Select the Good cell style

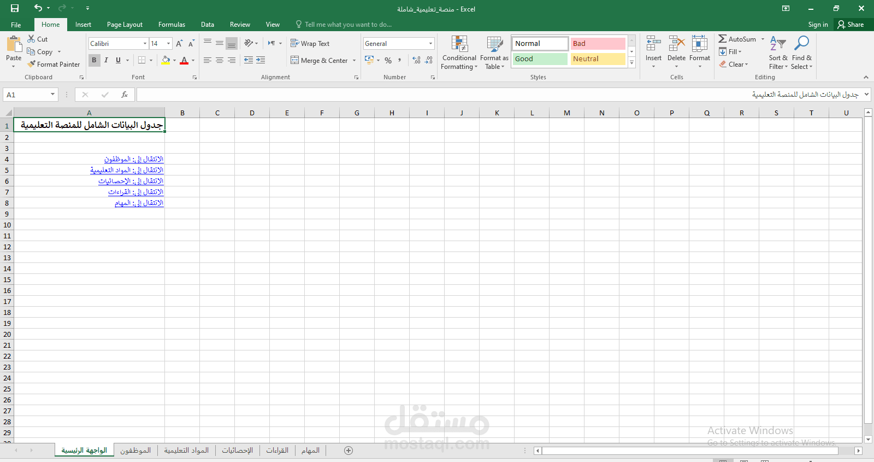pos(540,59)
